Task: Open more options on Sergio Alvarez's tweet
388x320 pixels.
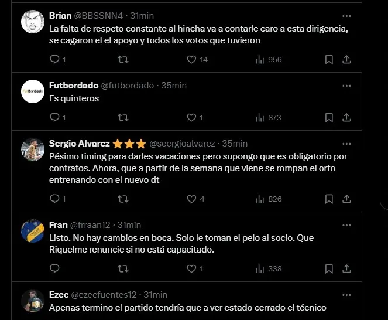Action: [x=346, y=144]
